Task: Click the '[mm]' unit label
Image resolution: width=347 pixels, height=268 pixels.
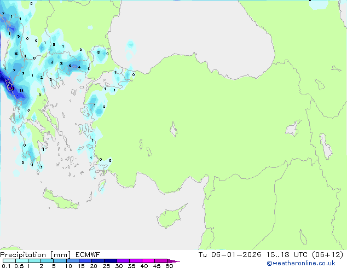Action: click(x=60, y=255)
